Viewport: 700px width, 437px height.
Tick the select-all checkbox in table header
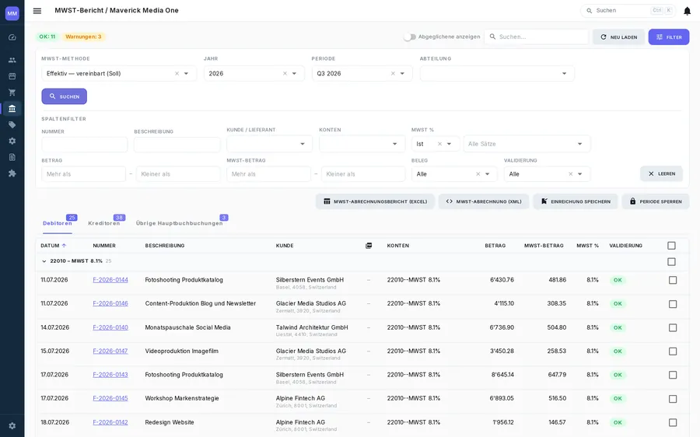point(671,246)
